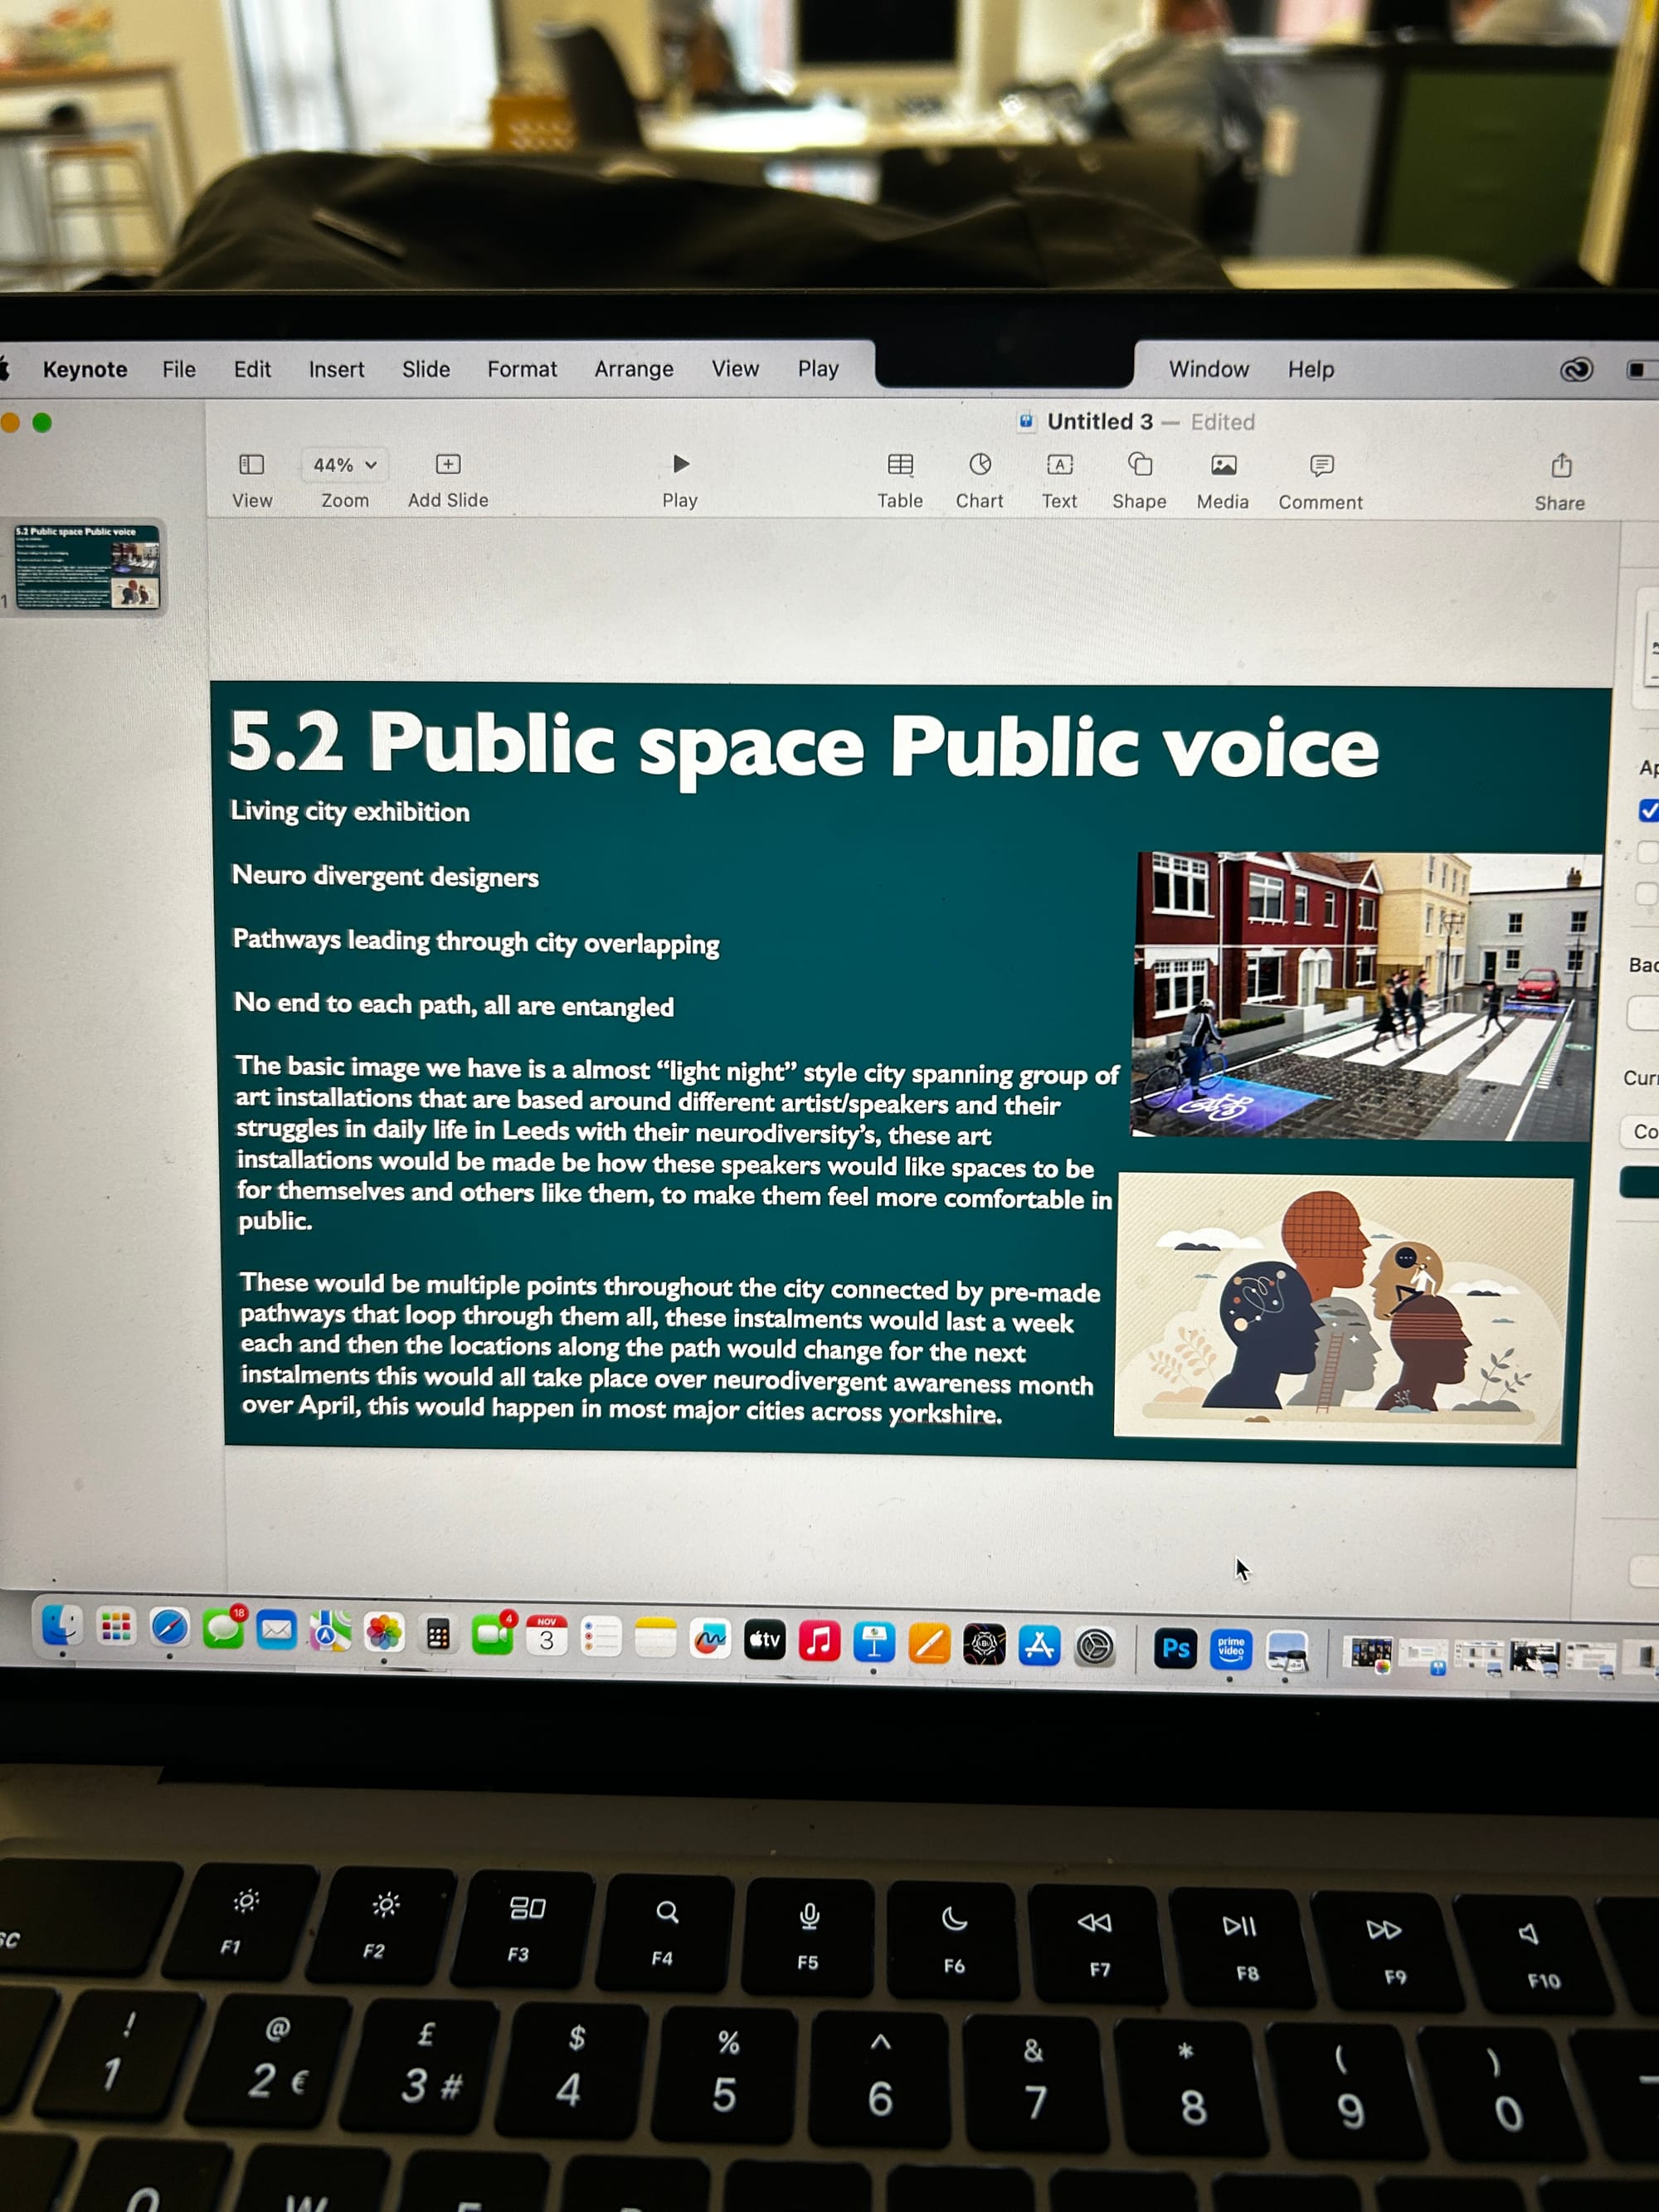Add a Text box via toolbar

(x=1059, y=465)
